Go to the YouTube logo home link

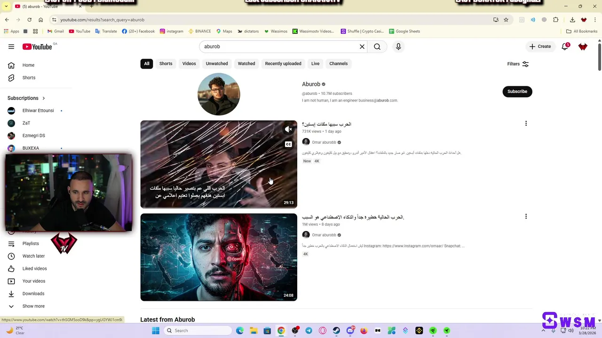coord(37,46)
